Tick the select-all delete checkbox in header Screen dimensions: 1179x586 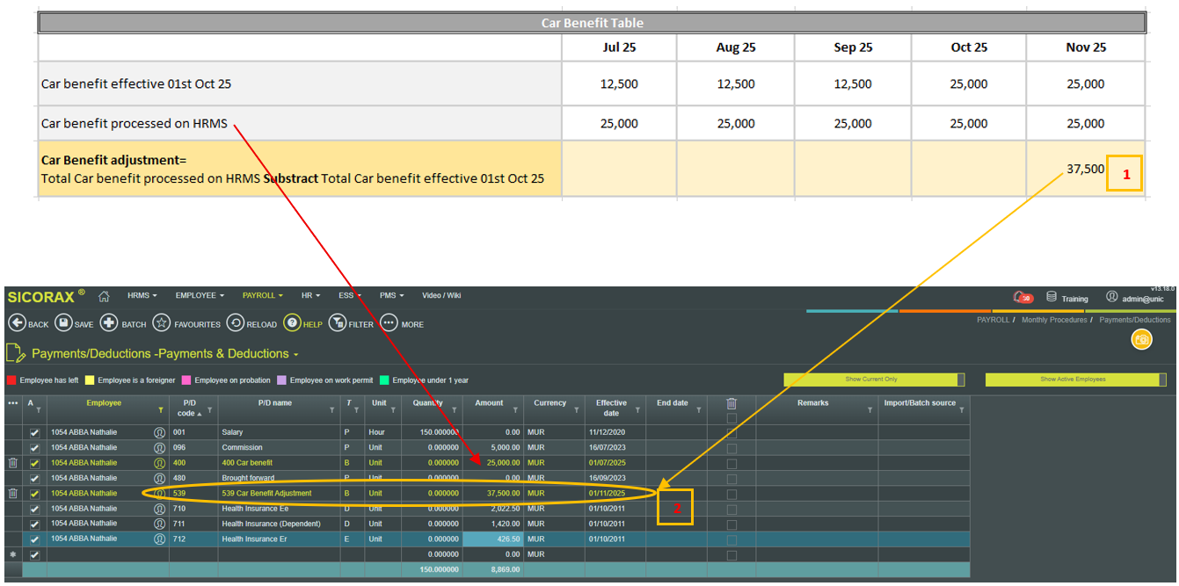point(731,418)
